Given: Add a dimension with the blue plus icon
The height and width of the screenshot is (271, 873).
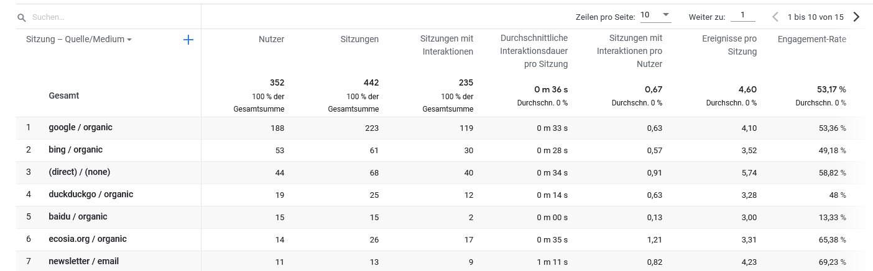Looking at the screenshot, I should (188, 40).
